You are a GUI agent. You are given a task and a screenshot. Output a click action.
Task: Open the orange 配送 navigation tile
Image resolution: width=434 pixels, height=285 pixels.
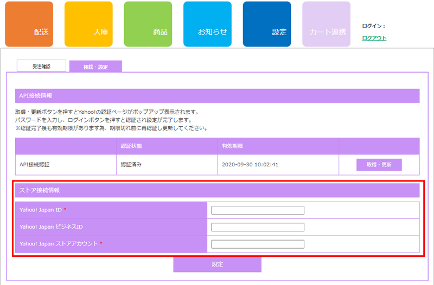(29, 24)
